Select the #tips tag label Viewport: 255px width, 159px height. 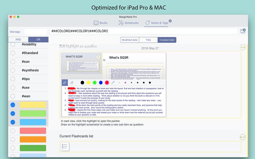pyautogui.click(x=26, y=79)
